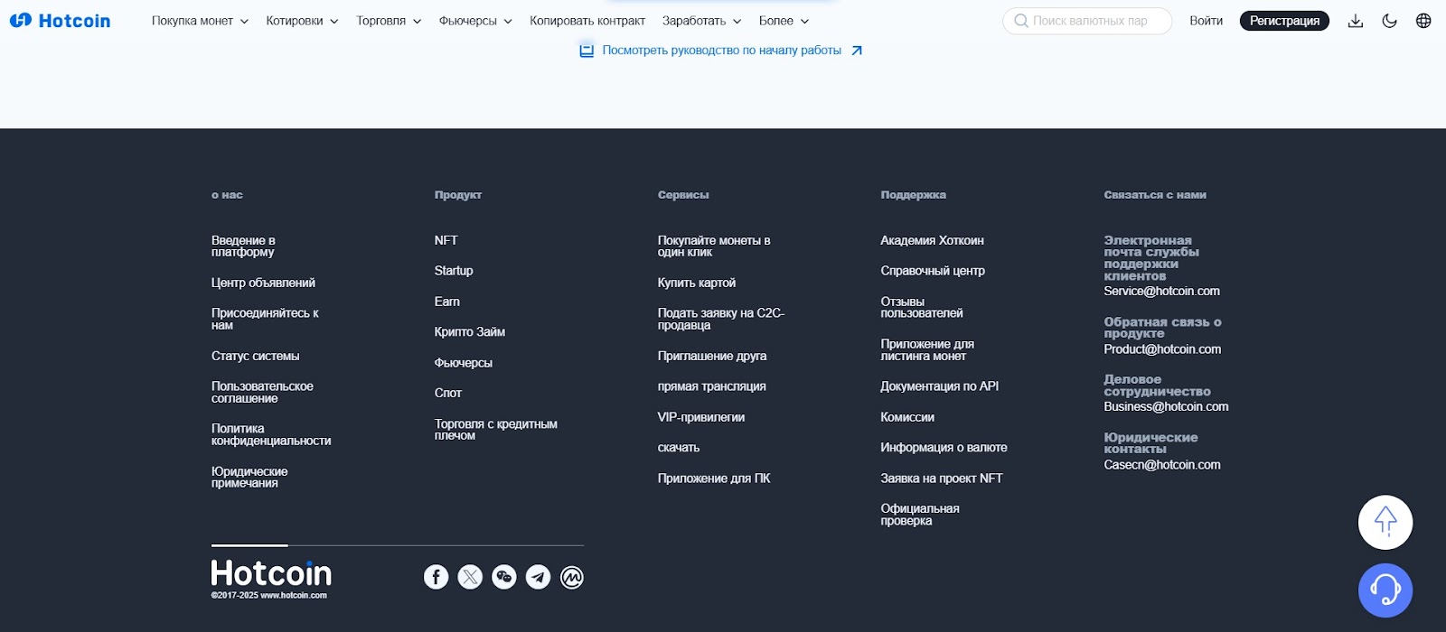The image size is (1446, 632).
Task: Open Отзывы пользователей link
Action: (x=921, y=307)
